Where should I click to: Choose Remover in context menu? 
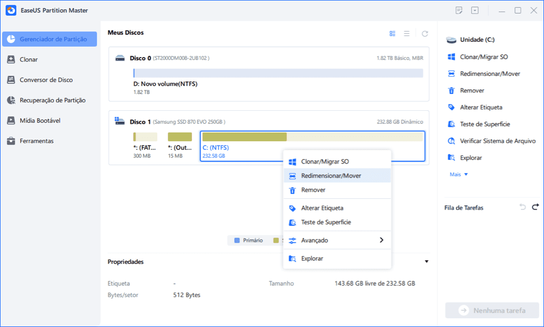tap(337, 190)
